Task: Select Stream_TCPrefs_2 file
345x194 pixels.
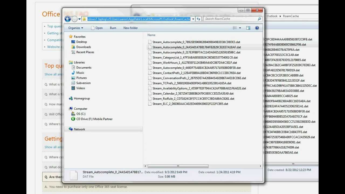Action: click(x=192, y=83)
